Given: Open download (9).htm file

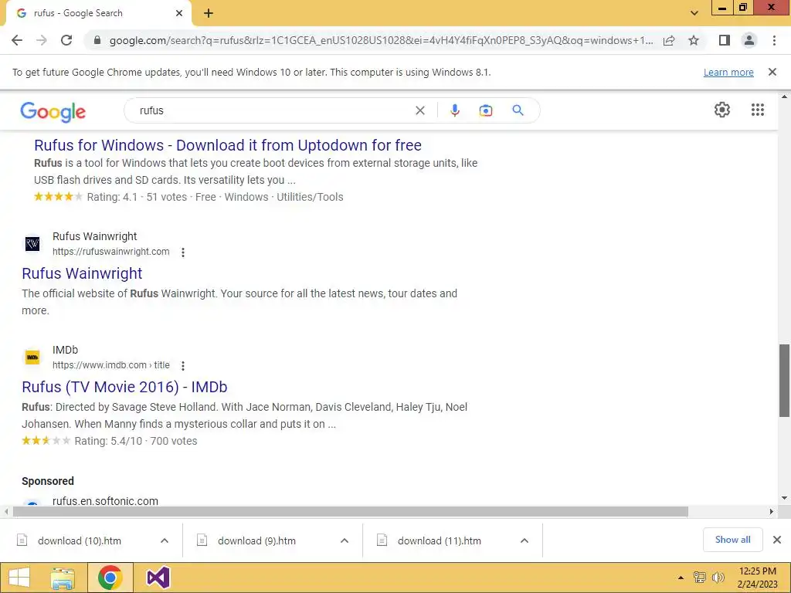Looking at the screenshot, I should tap(256, 540).
